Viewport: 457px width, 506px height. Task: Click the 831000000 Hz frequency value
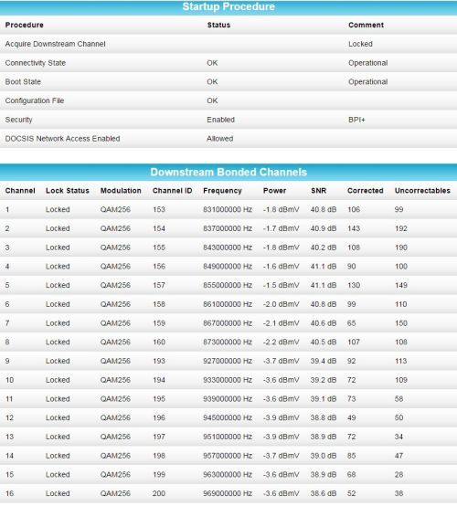coord(228,209)
